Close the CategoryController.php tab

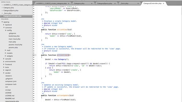pos(163,3)
